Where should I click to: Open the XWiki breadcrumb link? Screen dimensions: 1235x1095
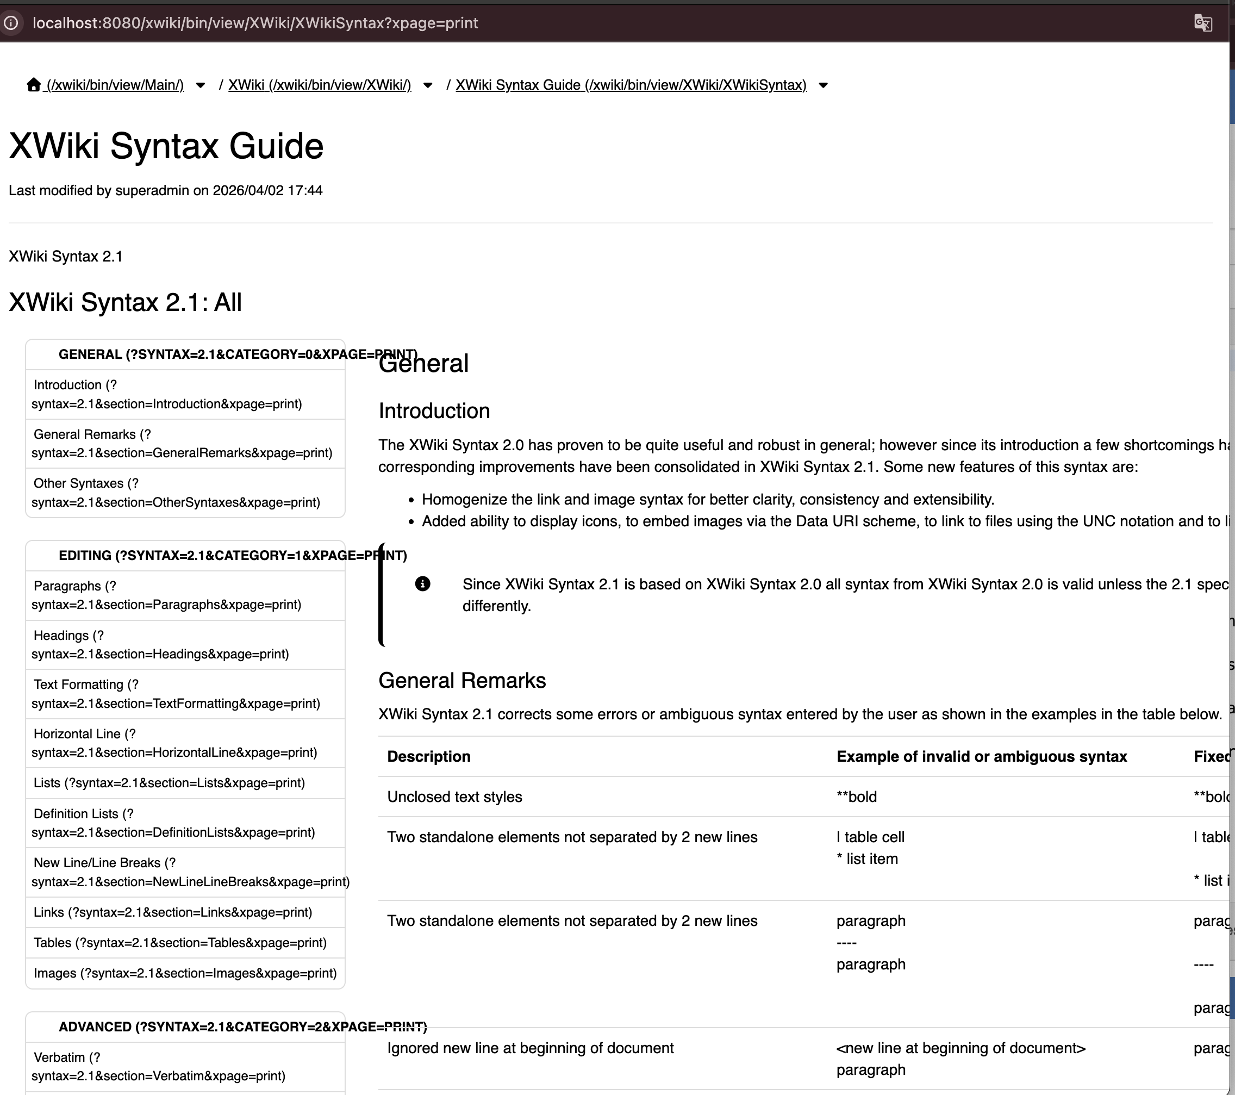click(x=319, y=85)
